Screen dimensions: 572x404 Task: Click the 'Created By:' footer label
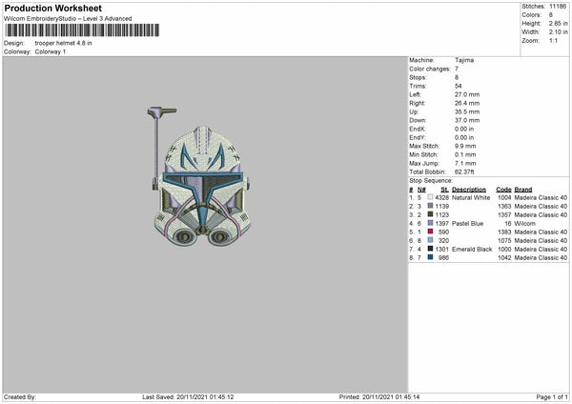point(20,397)
